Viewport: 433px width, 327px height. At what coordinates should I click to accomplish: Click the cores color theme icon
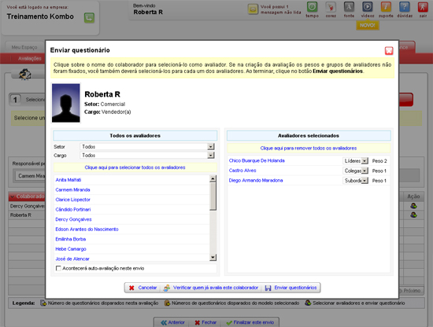tap(331, 7)
